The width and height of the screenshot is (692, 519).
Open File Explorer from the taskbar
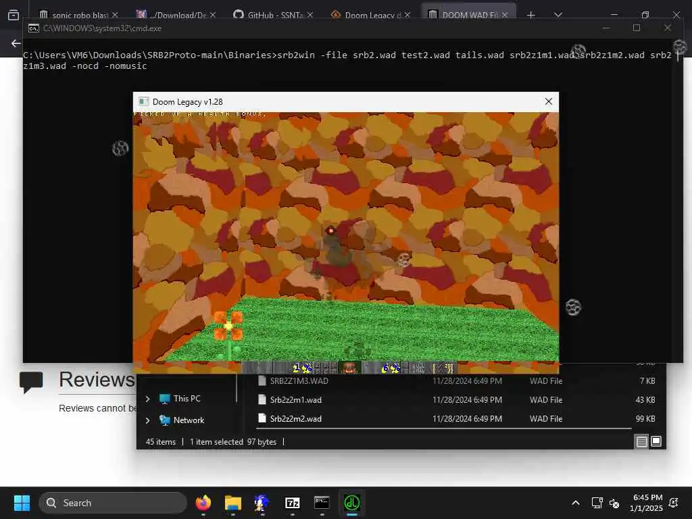[232, 503]
